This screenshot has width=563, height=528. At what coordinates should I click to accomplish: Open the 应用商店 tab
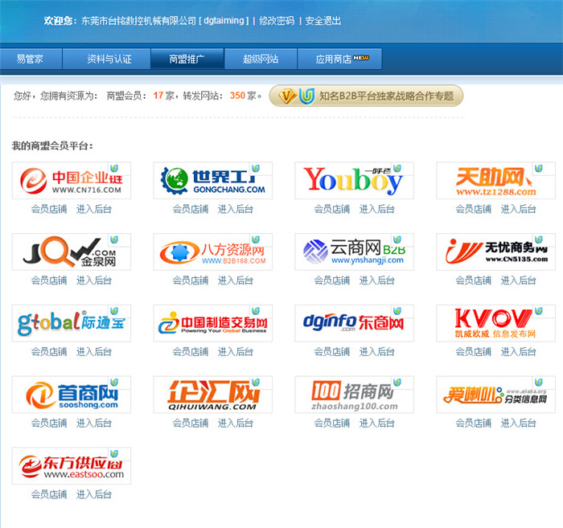(x=339, y=59)
